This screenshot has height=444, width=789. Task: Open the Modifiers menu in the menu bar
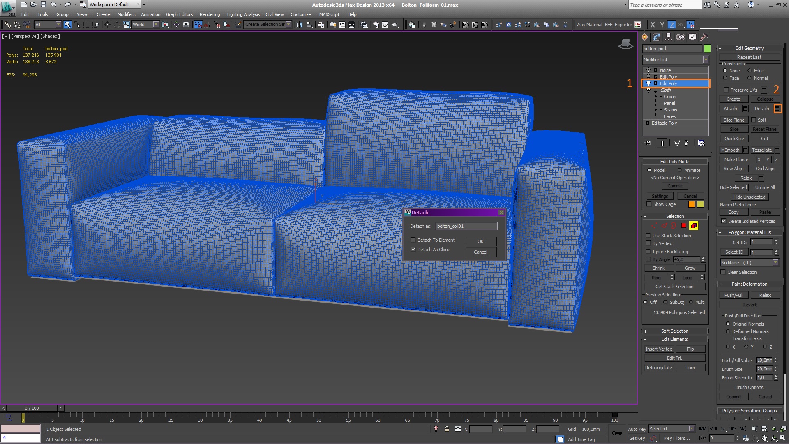tap(125, 15)
